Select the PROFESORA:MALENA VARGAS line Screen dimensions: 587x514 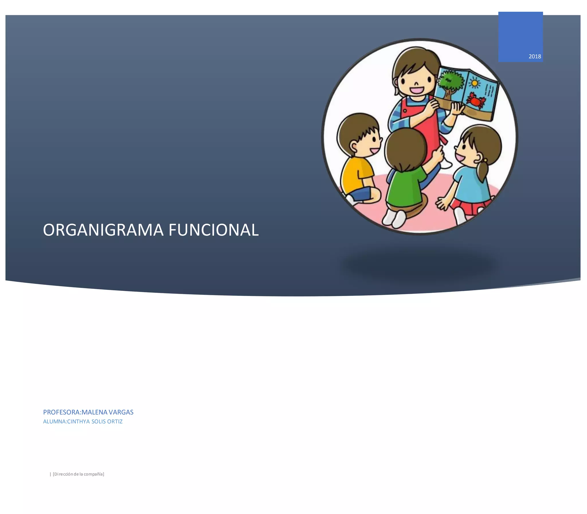point(88,412)
